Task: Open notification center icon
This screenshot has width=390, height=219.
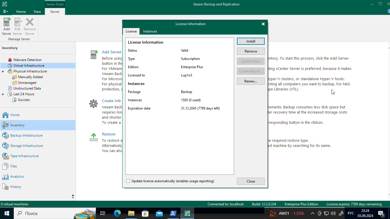Action: (x=381, y=213)
